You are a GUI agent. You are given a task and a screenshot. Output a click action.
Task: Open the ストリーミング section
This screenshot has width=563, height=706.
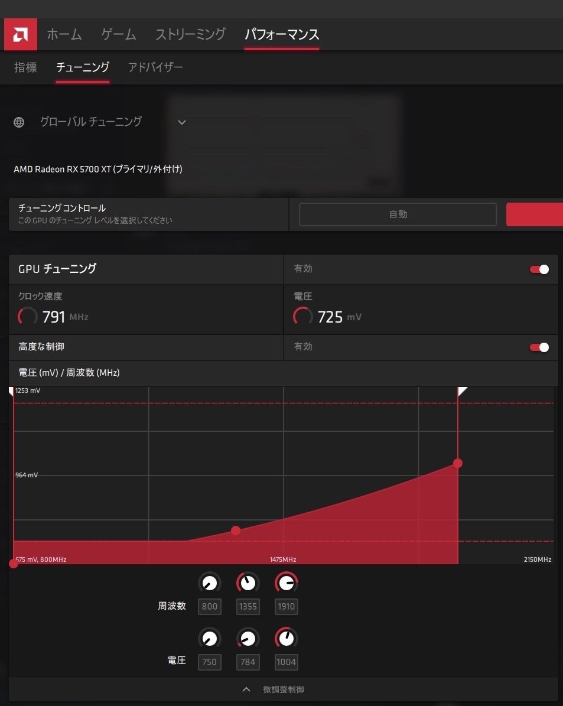pyautogui.click(x=190, y=34)
